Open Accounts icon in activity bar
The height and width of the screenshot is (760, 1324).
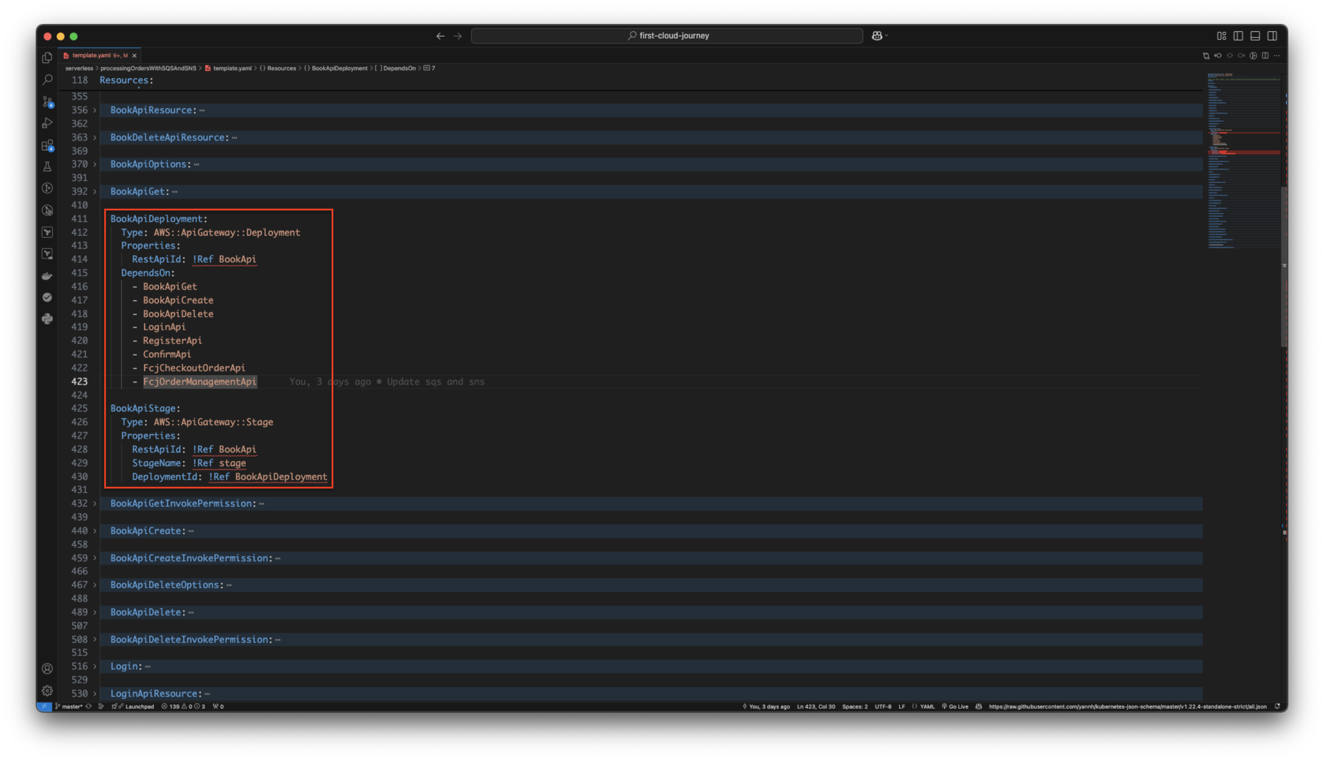48,669
